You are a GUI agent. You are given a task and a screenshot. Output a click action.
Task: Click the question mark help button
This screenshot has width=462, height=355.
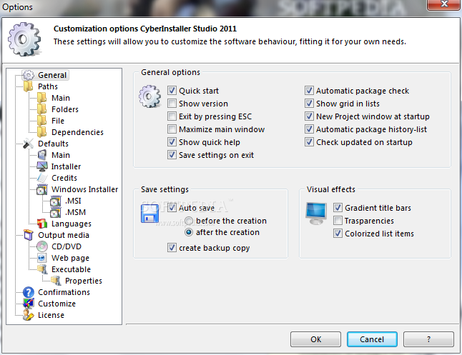[x=428, y=339]
